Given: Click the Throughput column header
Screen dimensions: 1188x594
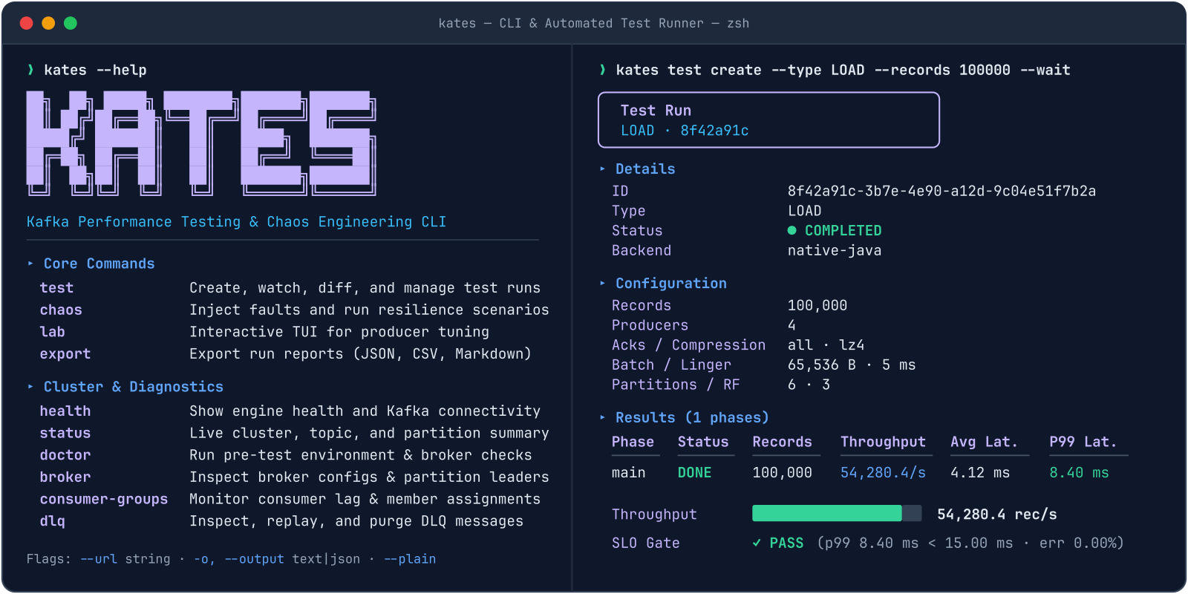Looking at the screenshot, I should coord(883,442).
